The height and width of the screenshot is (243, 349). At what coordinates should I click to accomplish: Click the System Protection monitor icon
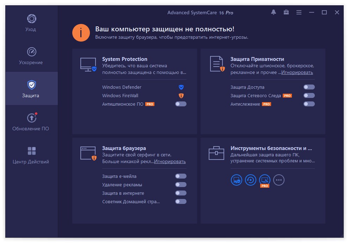[88, 64]
